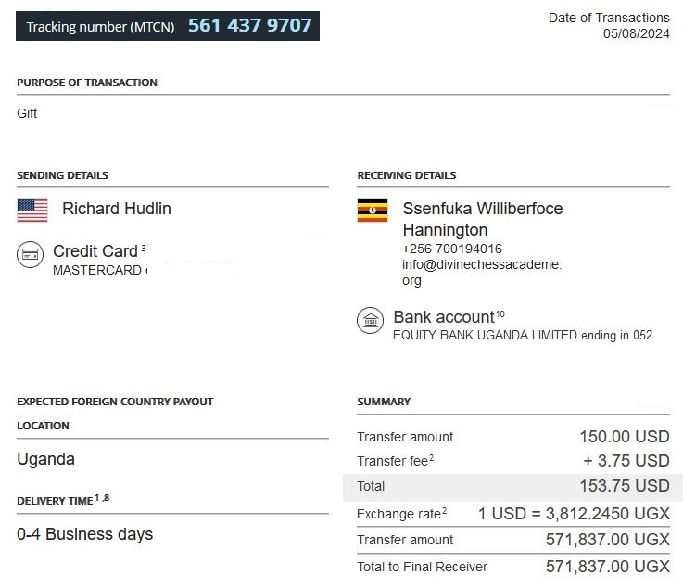Open footnote 10 beside Bank account

click(x=500, y=314)
